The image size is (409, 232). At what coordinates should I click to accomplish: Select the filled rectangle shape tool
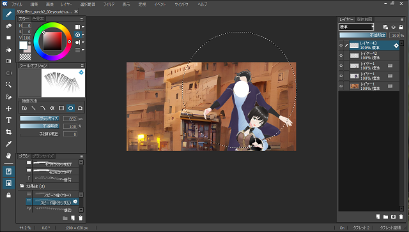[8, 38]
